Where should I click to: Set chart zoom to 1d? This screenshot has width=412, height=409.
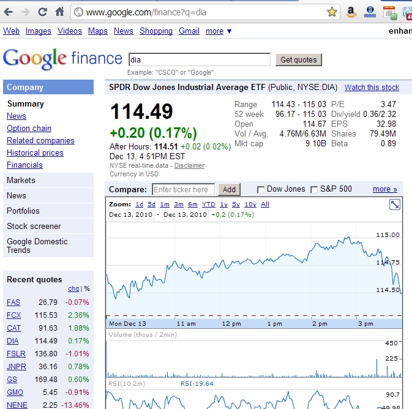pyautogui.click(x=140, y=204)
